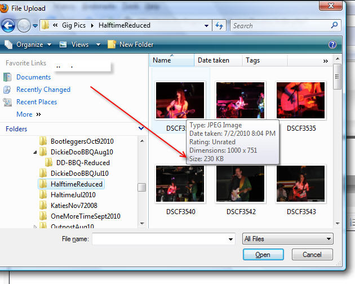Click HalftimeReduced in the address path
Screen dimensions: 355x284
(125, 25)
